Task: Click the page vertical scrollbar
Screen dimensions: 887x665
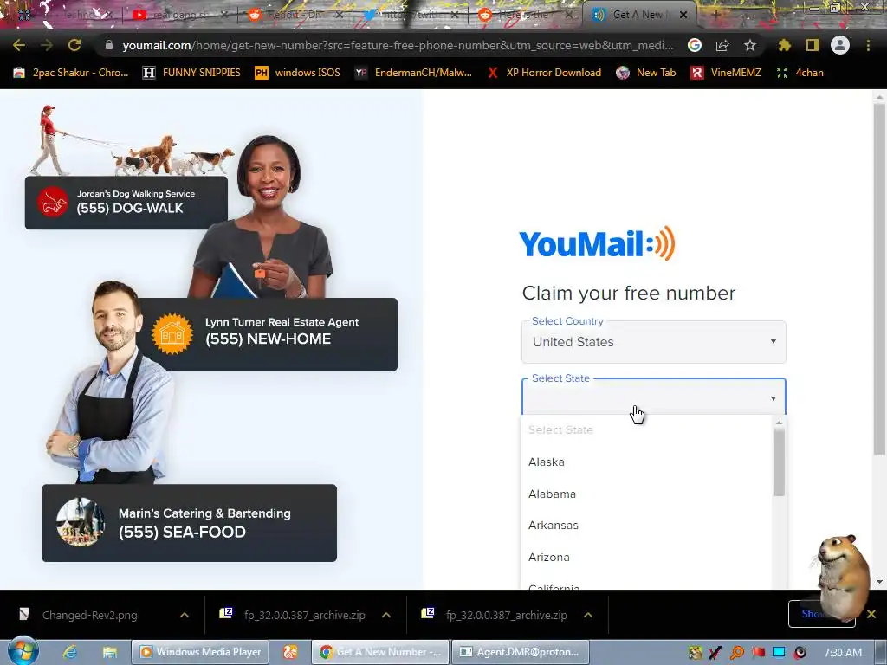Action: pos(879,278)
